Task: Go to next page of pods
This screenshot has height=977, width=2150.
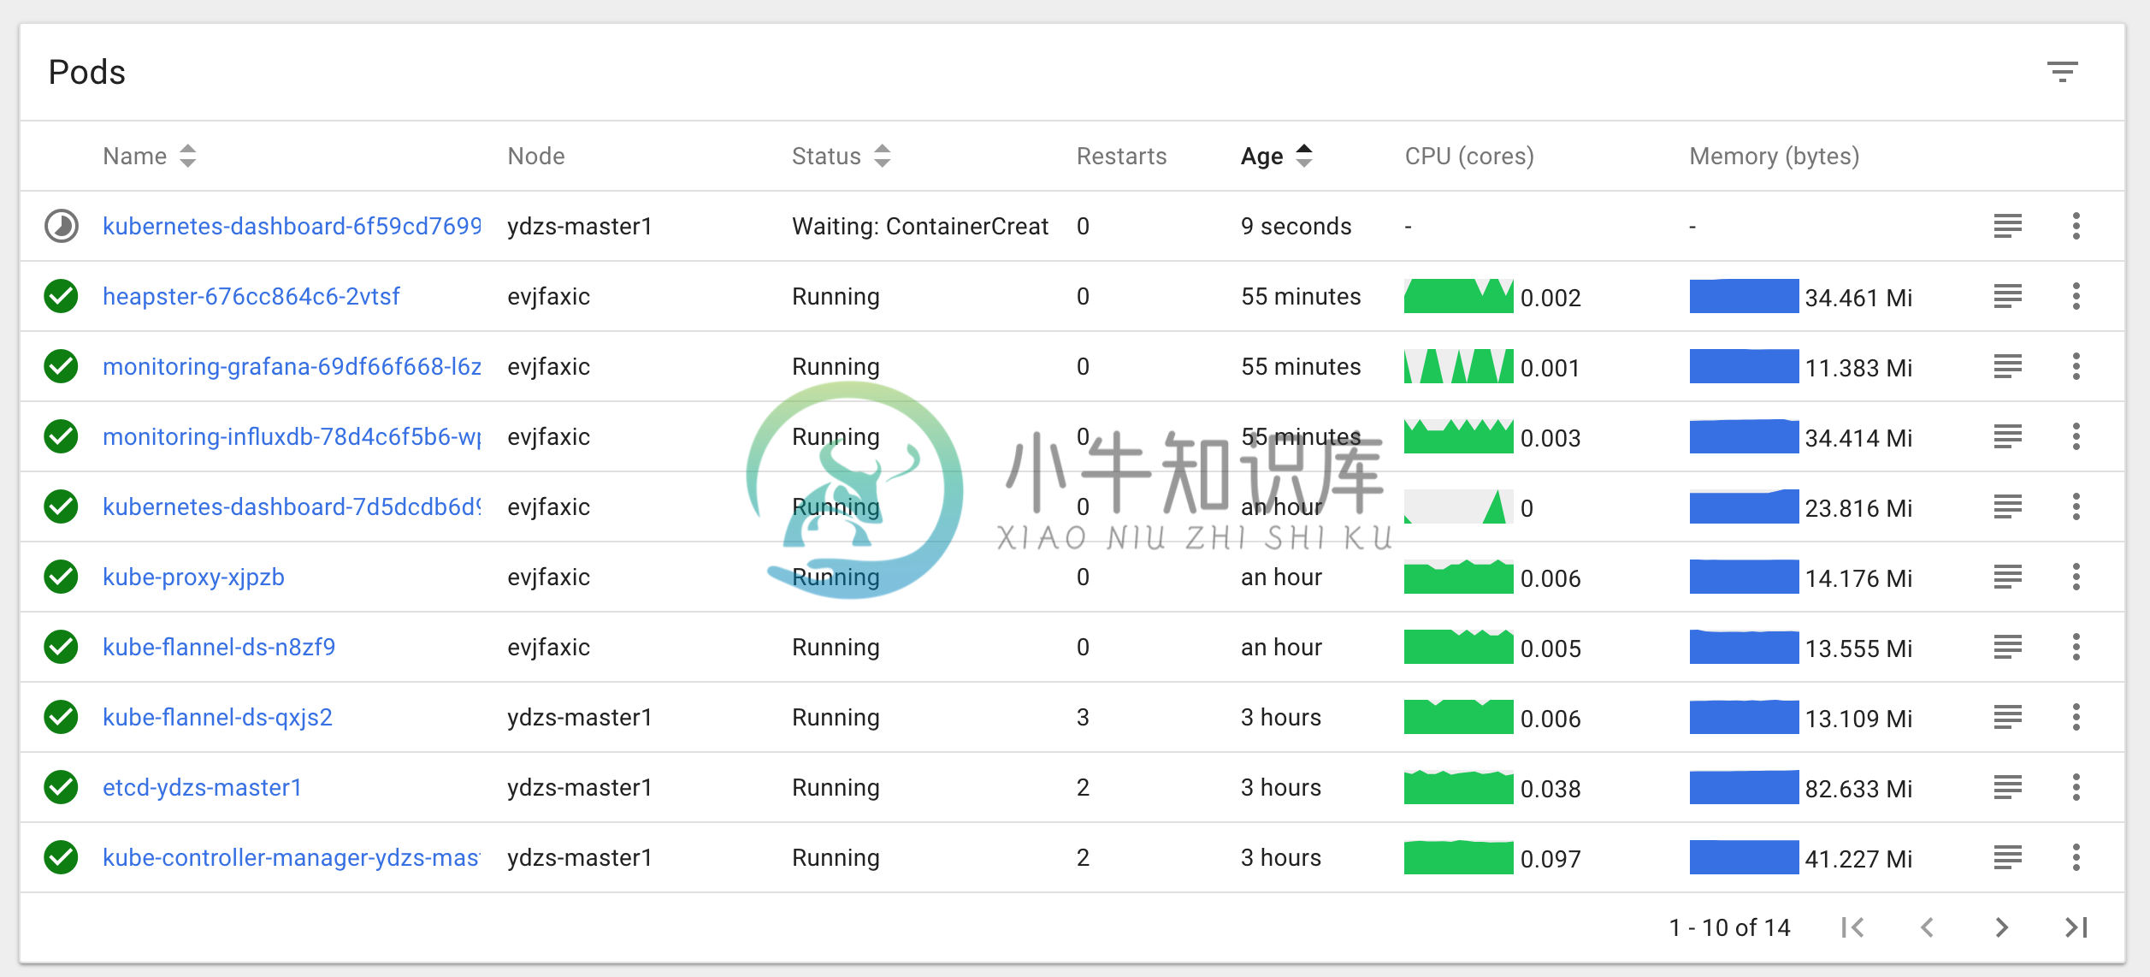Action: [x=2001, y=927]
